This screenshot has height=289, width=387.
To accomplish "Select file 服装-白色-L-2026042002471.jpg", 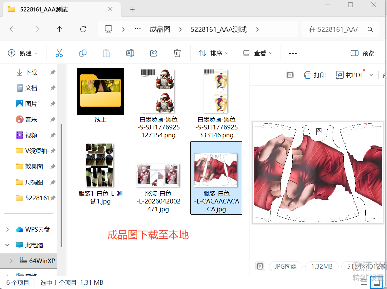I will point(158,187).
